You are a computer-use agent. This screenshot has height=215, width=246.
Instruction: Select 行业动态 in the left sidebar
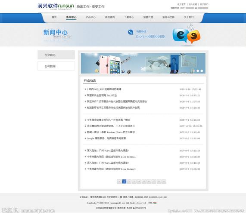(56, 55)
